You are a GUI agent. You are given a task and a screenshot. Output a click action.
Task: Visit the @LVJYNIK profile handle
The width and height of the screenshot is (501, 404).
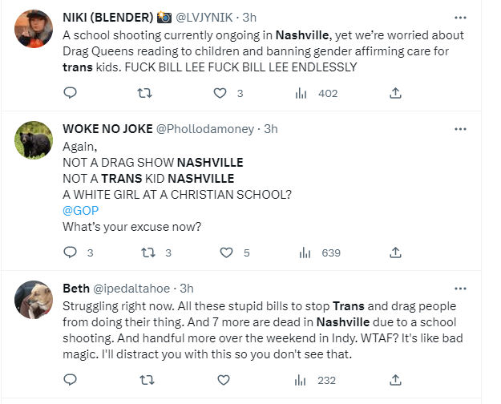(204, 18)
